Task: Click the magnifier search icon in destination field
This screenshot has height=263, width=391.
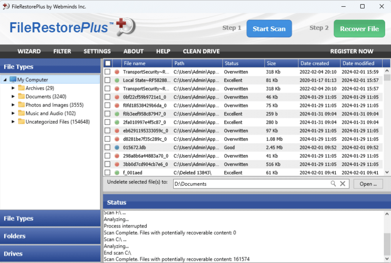Action: pos(333,183)
